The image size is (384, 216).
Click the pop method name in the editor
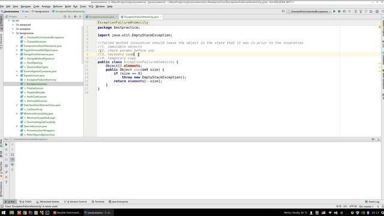137,70
